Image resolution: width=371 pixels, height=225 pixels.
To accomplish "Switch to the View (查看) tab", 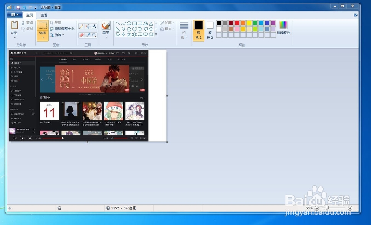I will (44, 15).
